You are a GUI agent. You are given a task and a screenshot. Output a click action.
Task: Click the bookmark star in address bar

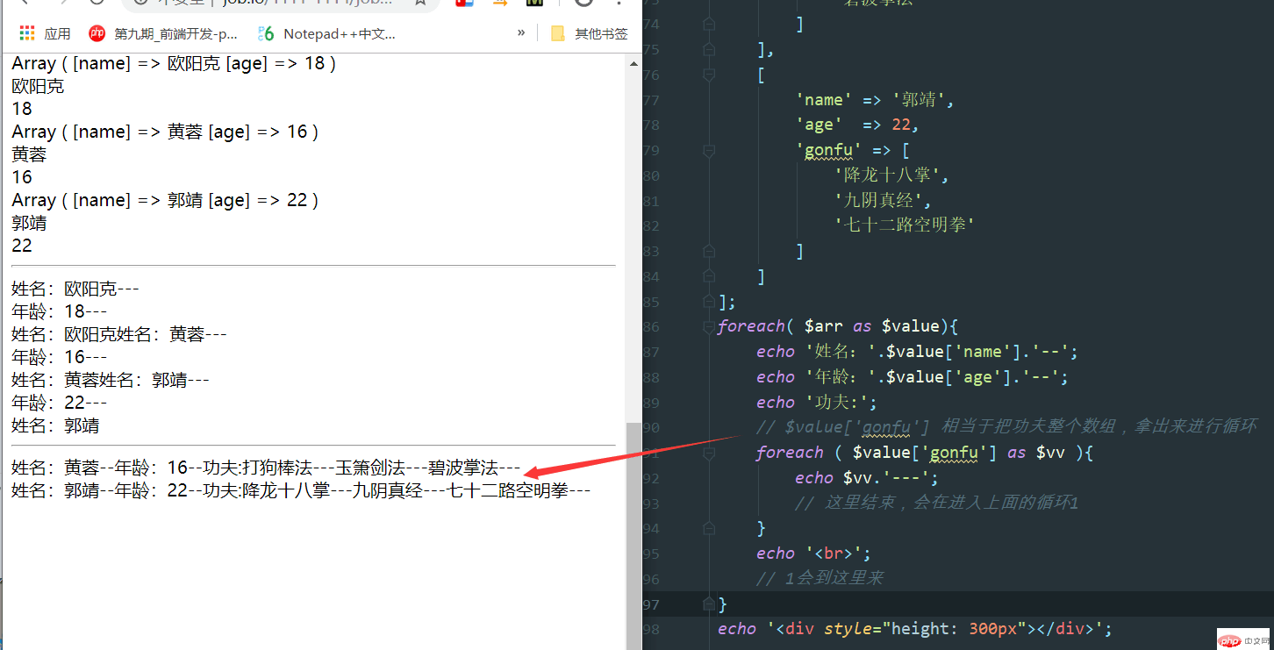coord(420,3)
